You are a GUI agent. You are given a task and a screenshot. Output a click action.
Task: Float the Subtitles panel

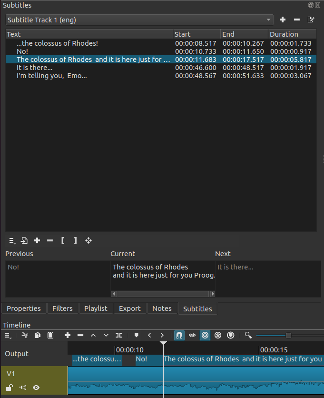(311, 5)
